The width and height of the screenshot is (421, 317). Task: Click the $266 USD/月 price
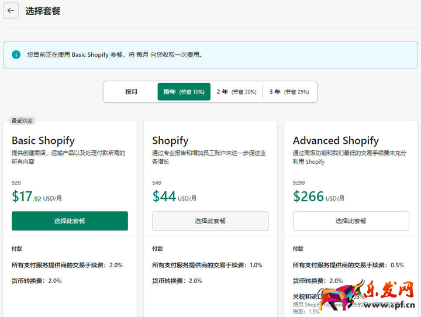pyautogui.click(x=319, y=197)
